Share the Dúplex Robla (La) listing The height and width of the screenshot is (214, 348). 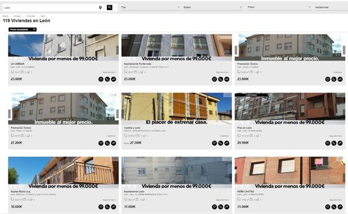(x=113, y=207)
